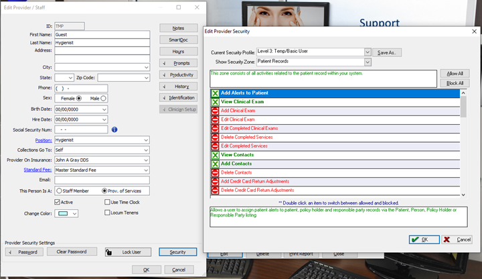Open the State dropdown

tap(70, 78)
